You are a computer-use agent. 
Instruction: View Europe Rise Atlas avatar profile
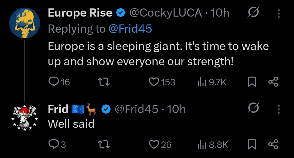coord(24,23)
